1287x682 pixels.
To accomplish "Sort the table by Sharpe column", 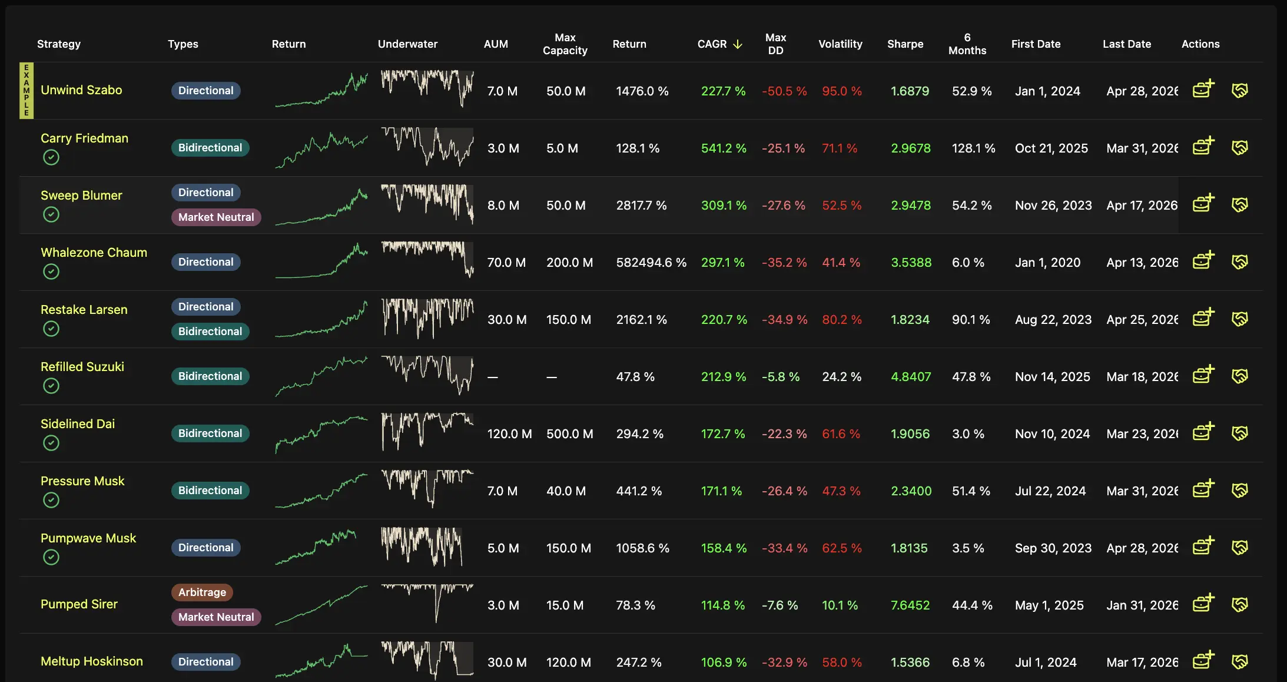I will coord(905,44).
